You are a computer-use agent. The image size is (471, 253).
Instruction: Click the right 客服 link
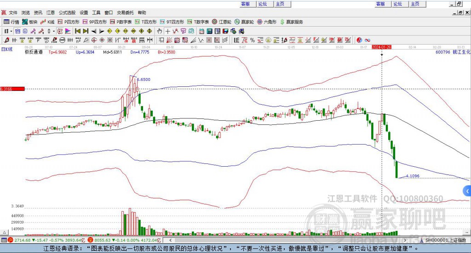[380, 4]
